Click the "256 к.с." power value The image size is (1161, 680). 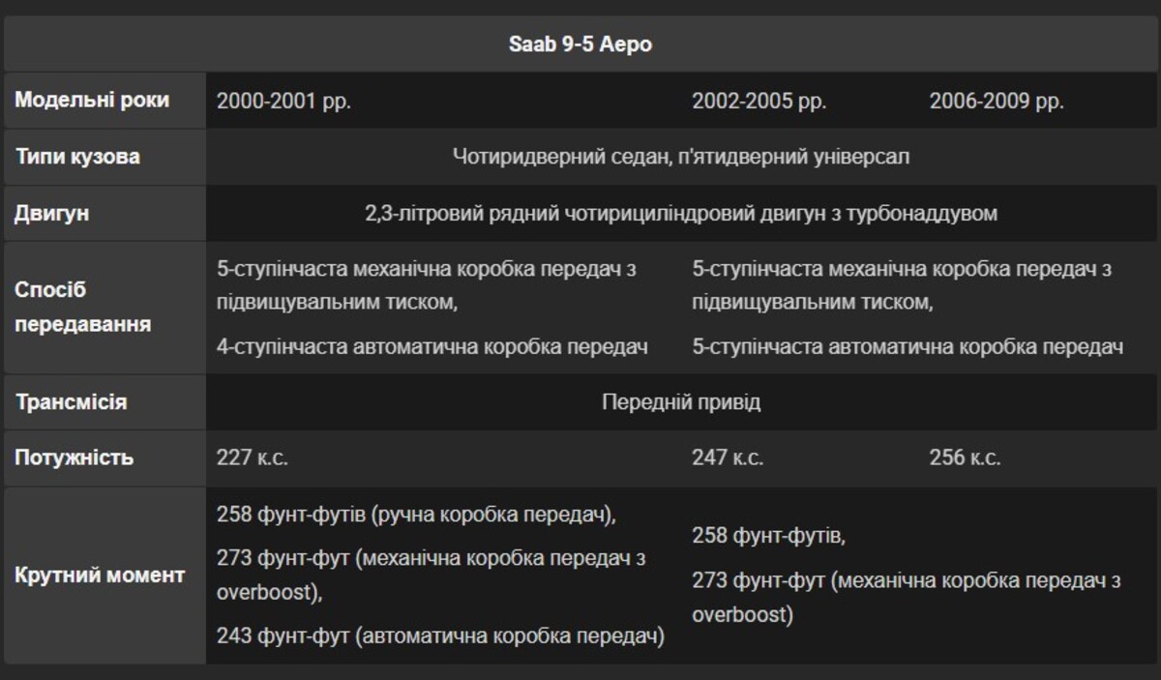[x=965, y=458]
